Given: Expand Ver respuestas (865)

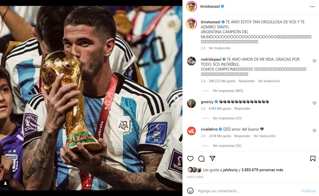Looking at the screenshot, I should coord(228,91).
